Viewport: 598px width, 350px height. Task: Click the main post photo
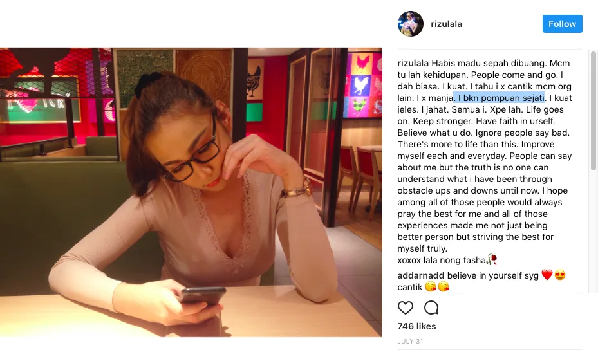[191, 192]
